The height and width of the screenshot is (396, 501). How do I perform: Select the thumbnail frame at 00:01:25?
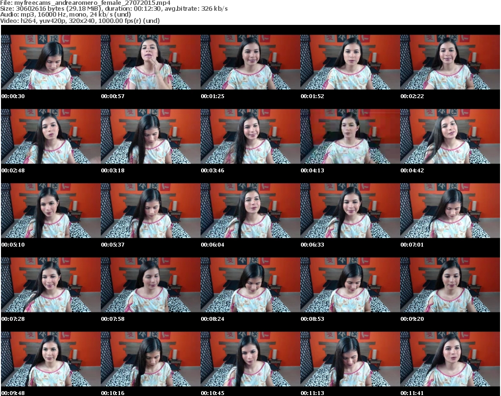pos(250,62)
